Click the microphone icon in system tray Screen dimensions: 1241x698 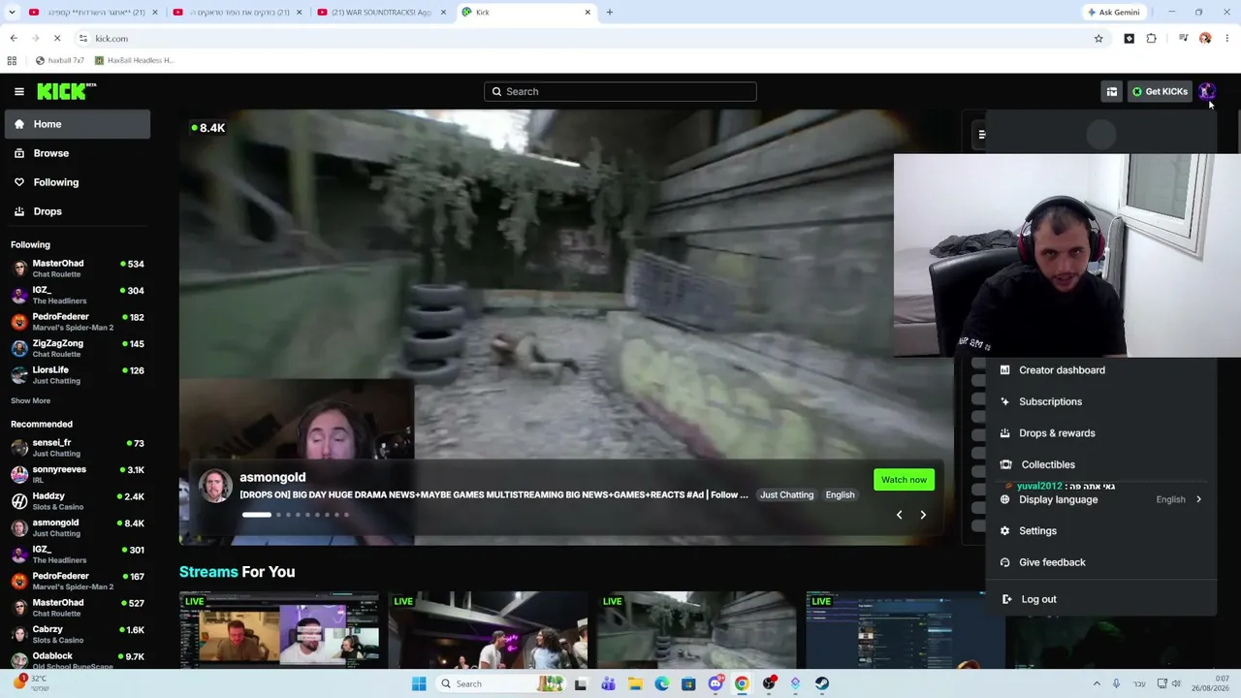click(1116, 683)
